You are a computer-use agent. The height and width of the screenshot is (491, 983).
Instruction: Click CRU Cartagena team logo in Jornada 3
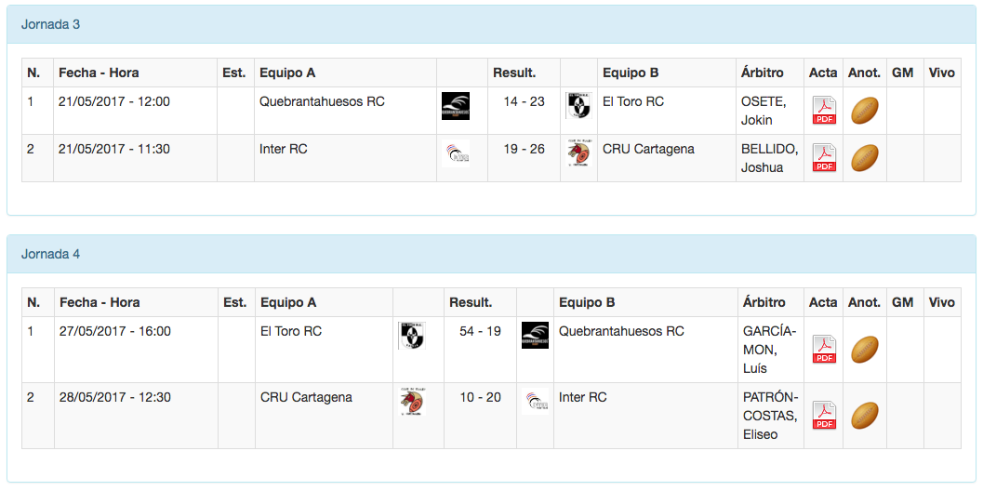coord(578,153)
